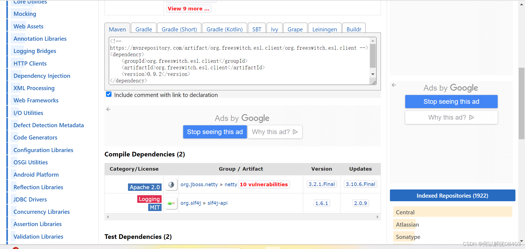Open Defect Detection Metadata category
Image resolution: width=525 pixels, height=249 pixels.
pyautogui.click(x=49, y=125)
